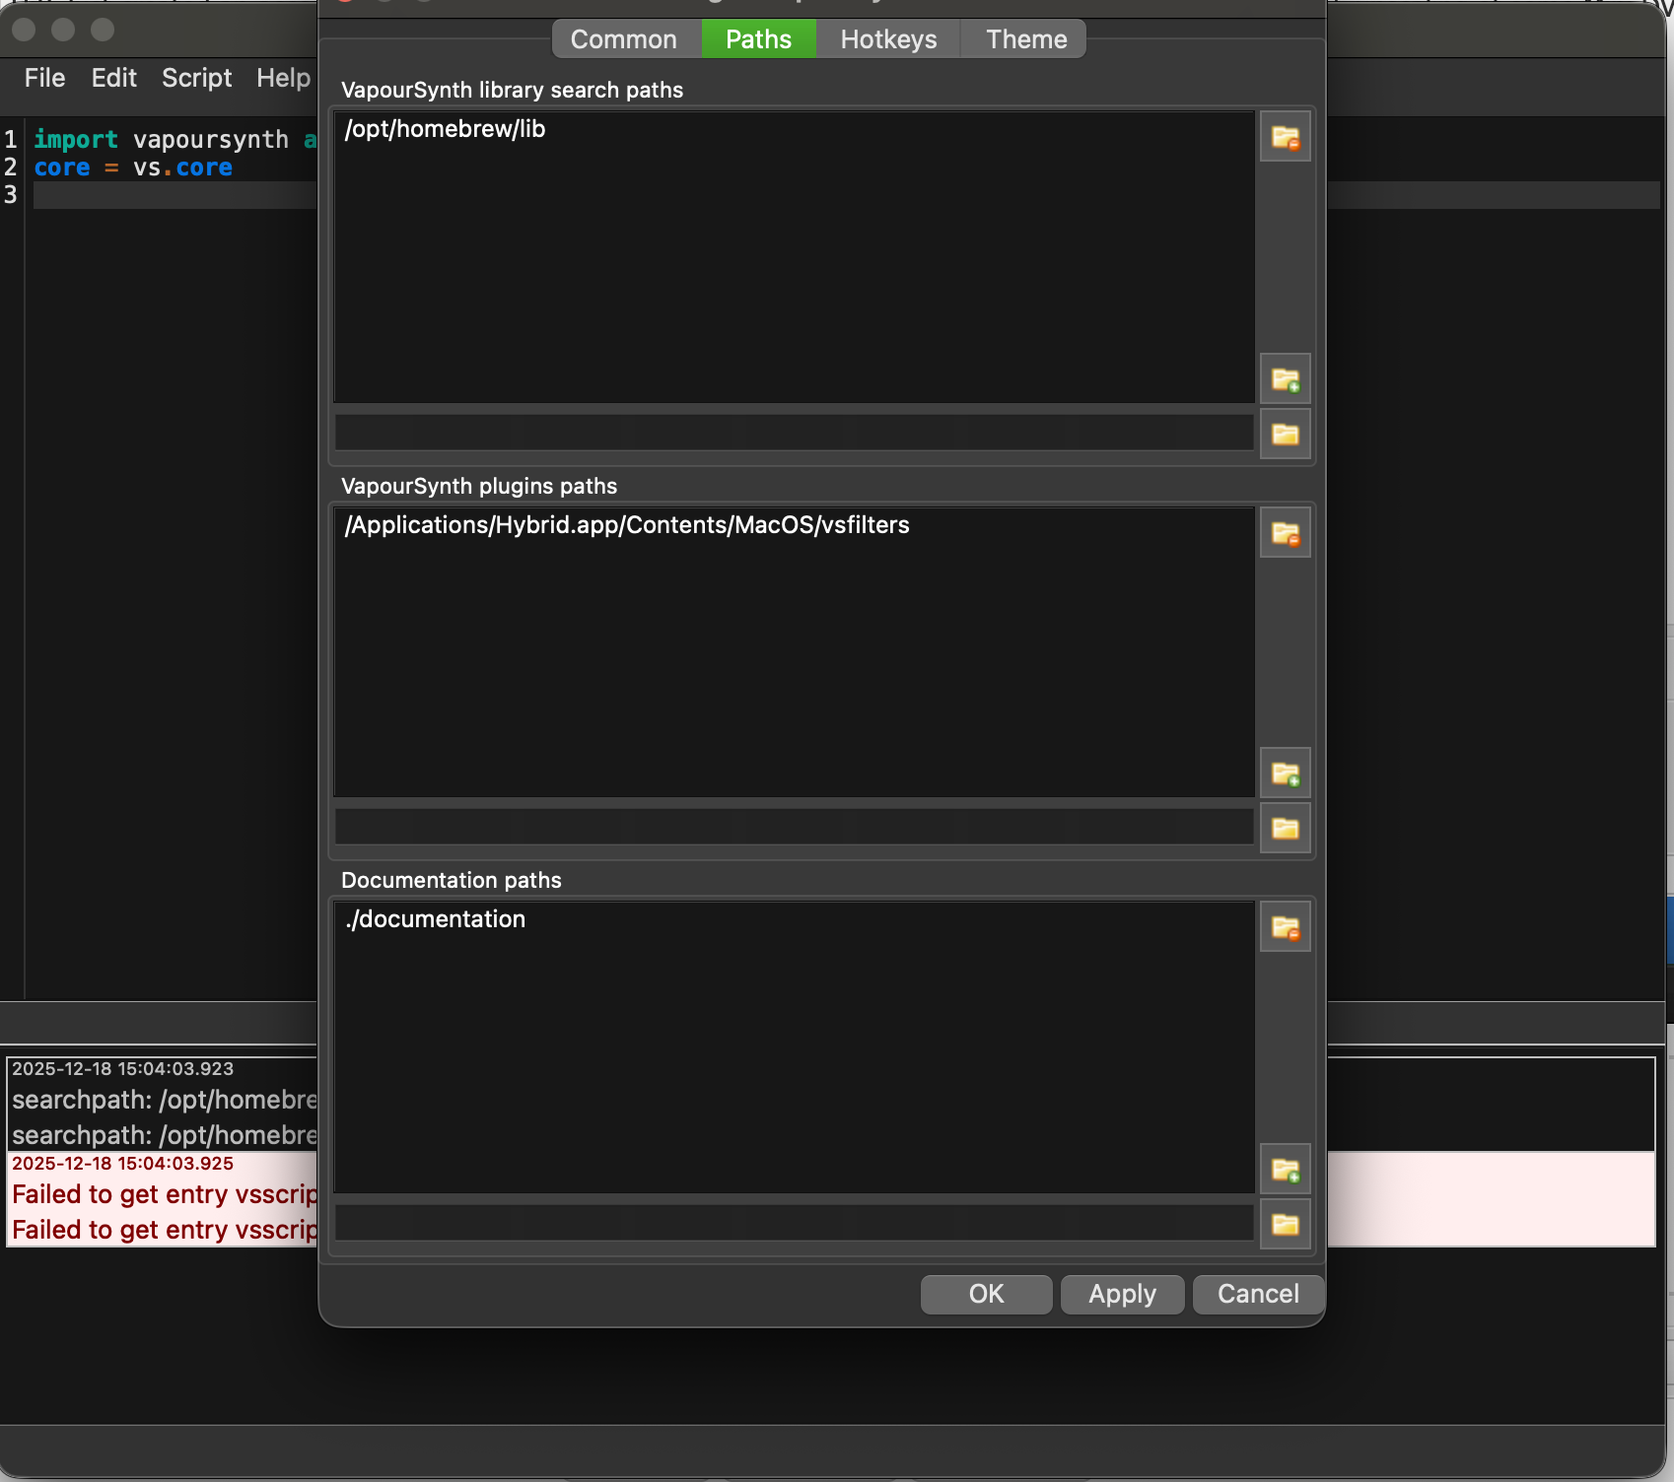Add a new documentation path to list
1674x1482 pixels.
click(1285, 1169)
